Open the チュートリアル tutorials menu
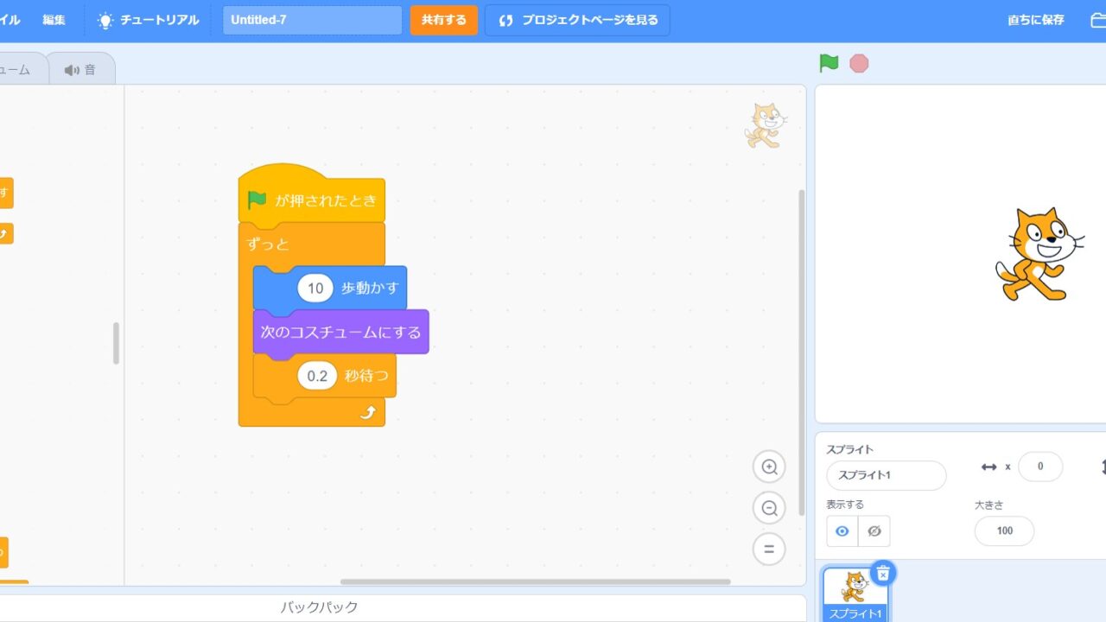 (149, 20)
